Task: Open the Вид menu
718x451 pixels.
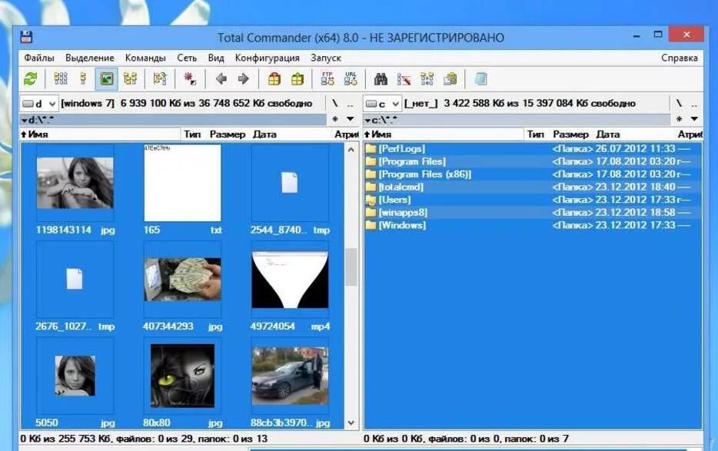Action: pyautogui.click(x=216, y=58)
